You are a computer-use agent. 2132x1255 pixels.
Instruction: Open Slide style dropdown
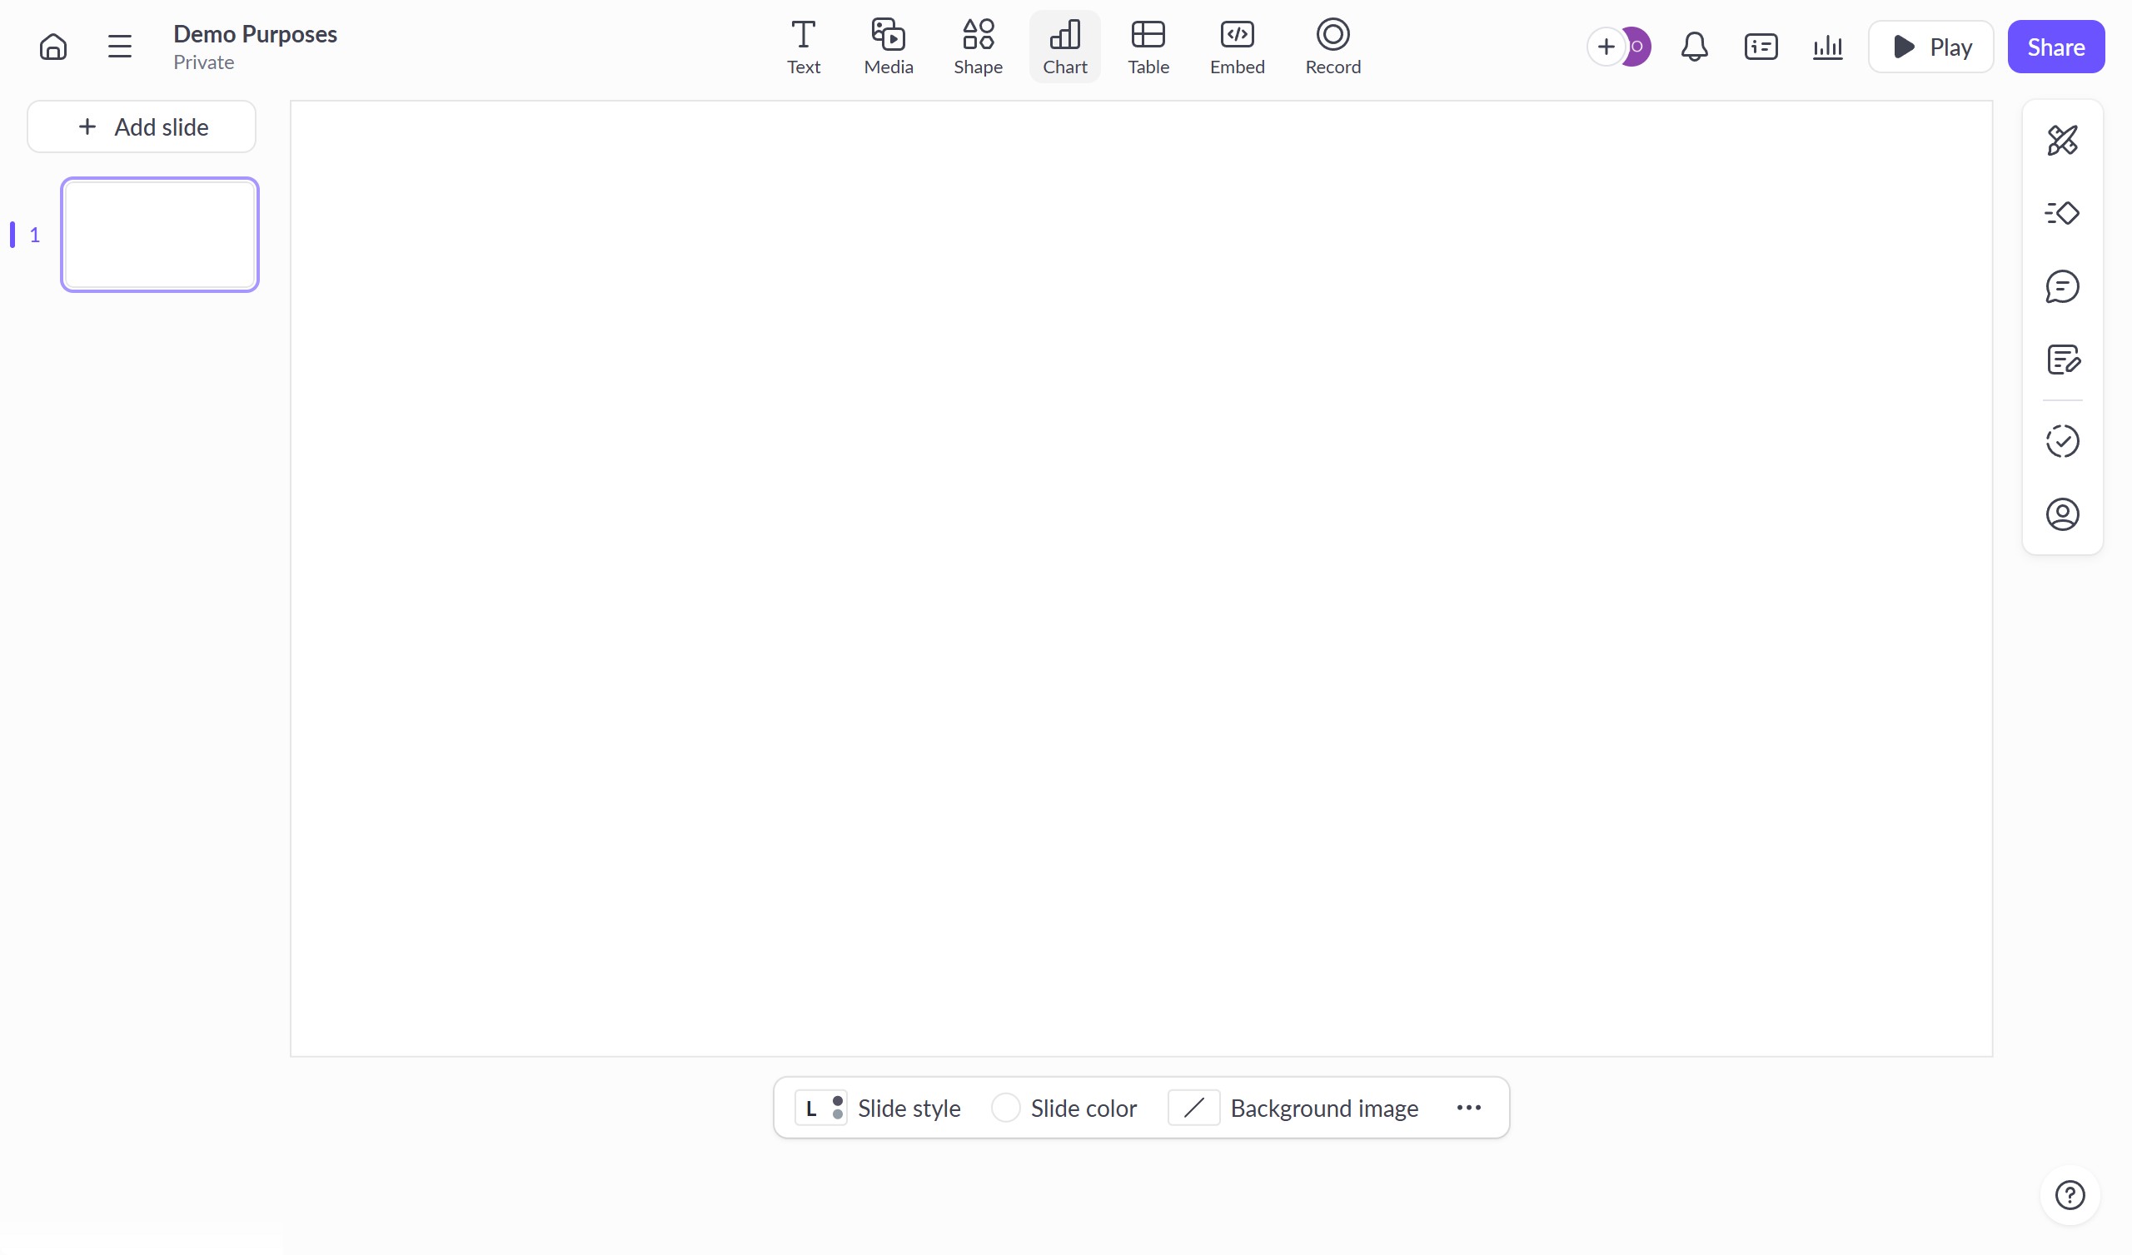[x=879, y=1108]
